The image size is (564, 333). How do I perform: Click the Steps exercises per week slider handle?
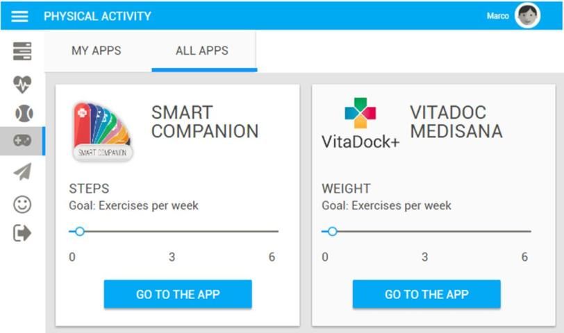[x=80, y=231]
